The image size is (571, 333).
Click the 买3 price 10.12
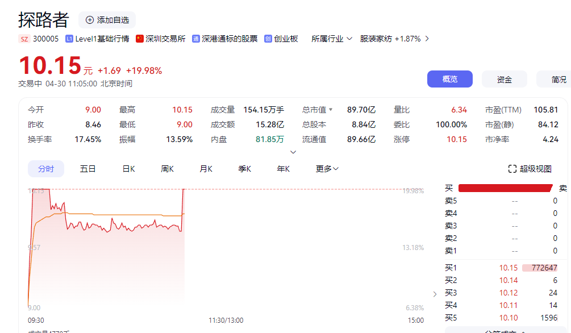click(x=508, y=293)
